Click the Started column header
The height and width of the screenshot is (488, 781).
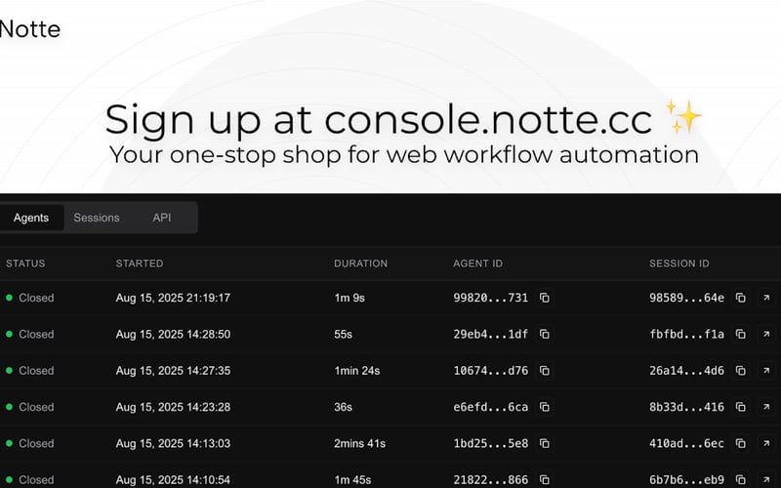(x=140, y=264)
